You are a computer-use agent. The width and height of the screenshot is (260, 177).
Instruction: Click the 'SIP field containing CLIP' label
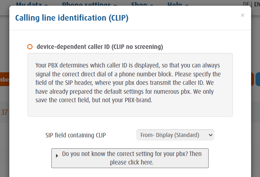coord(76,135)
